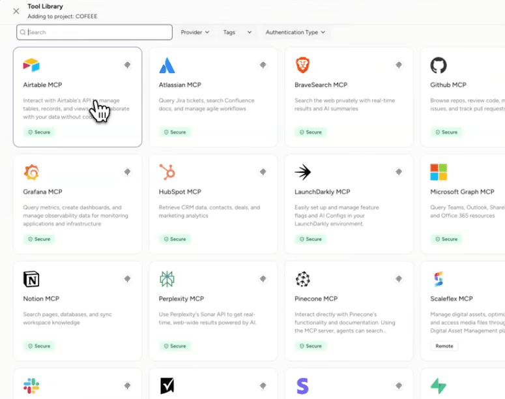The width and height of the screenshot is (505, 399).
Task: Click the Remote badge on Scaleflex
Action: coord(444,346)
